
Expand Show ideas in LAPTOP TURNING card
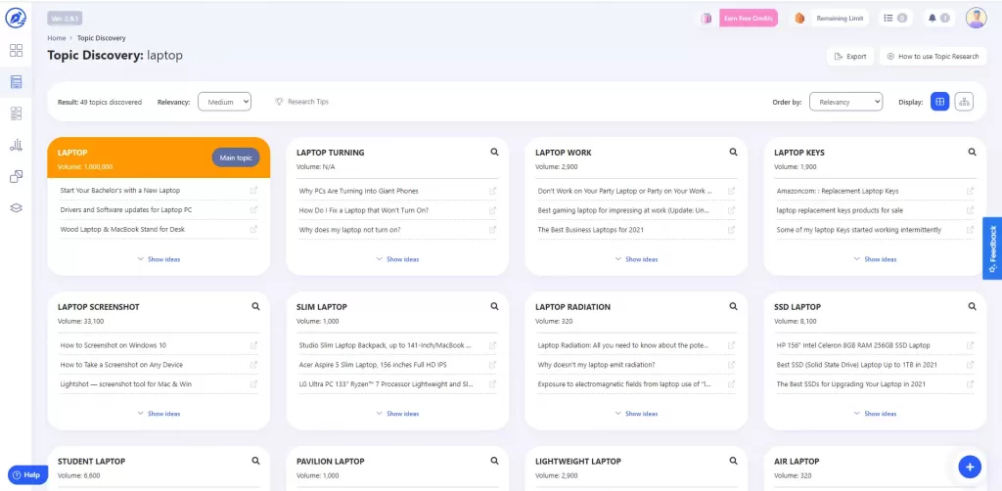[397, 259]
